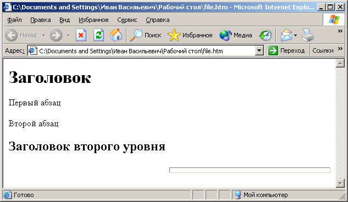Open the Поиск search panel

pyautogui.click(x=146, y=35)
